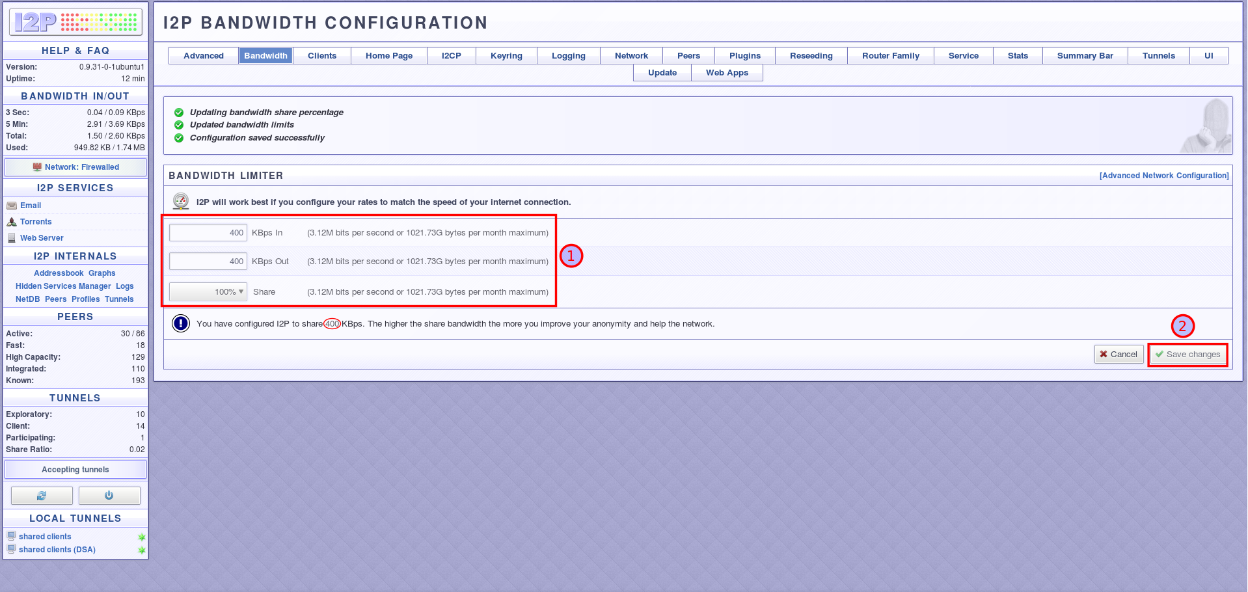This screenshot has height=592, width=1248.
Task: Open the Router Family tab
Action: click(890, 56)
